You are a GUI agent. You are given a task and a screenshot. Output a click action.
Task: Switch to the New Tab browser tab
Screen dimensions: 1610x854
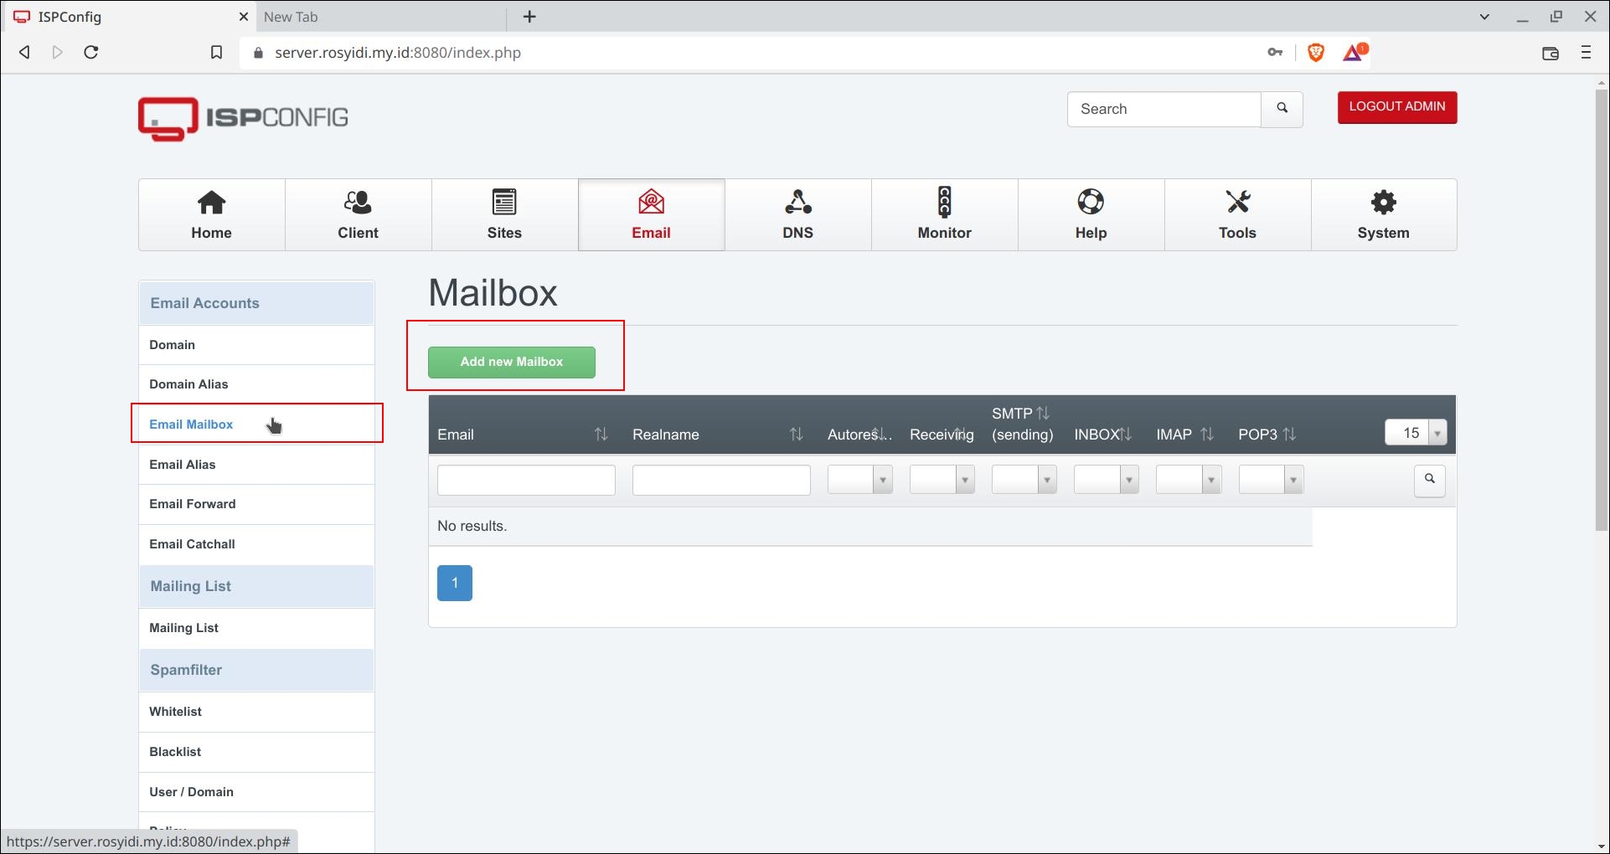point(381,17)
